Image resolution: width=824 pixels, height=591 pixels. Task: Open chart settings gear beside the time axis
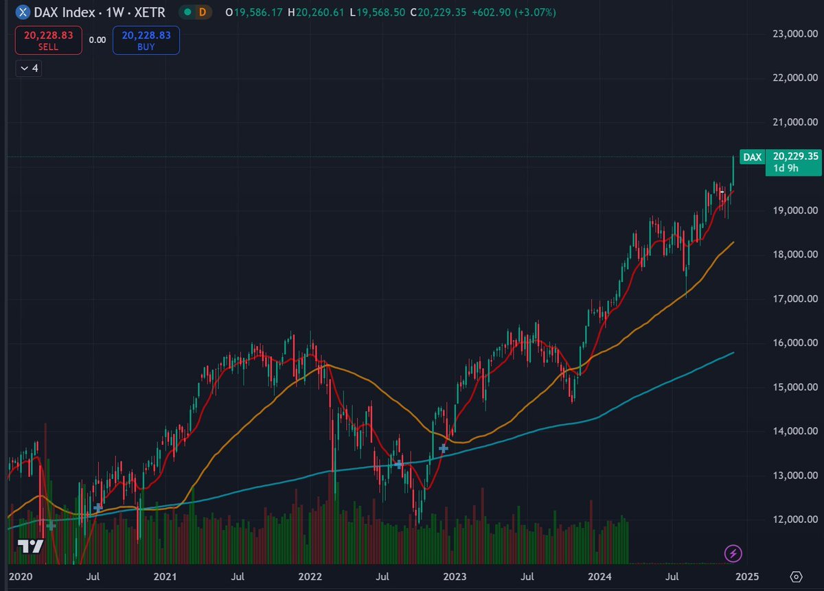(x=797, y=576)
